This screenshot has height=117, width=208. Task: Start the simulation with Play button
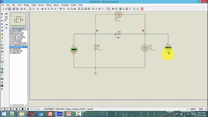click(5, 109)
